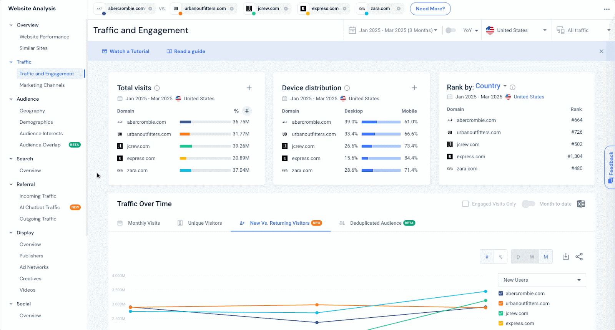Switch Total visits to number view
This screenshot has width=615, height=330.
coord(247,111)
